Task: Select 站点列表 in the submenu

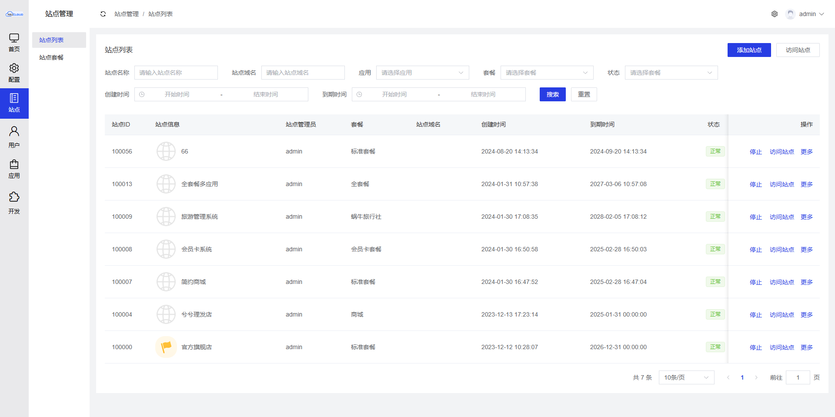Action: coord(59,40)
